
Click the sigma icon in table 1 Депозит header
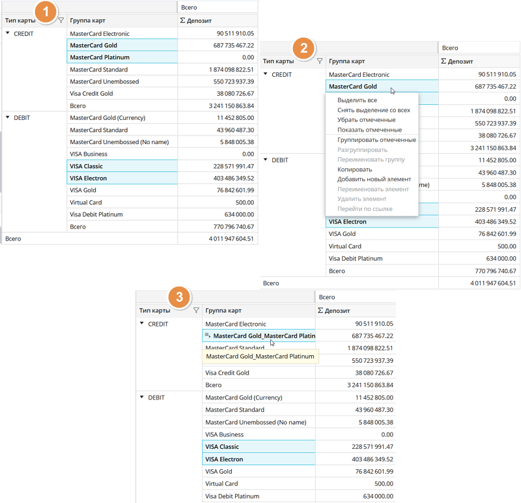click(183, 21)
